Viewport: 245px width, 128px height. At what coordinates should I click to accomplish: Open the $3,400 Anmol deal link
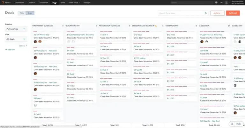(x=41, y=35)
